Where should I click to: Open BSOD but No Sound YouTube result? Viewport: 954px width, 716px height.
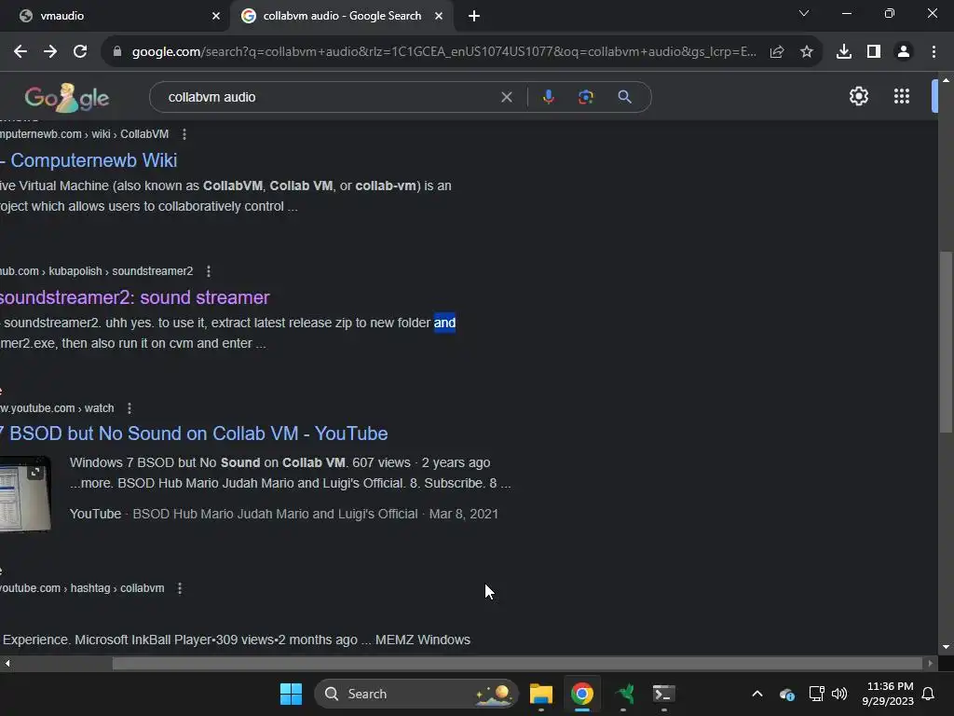tap(194, 434)
